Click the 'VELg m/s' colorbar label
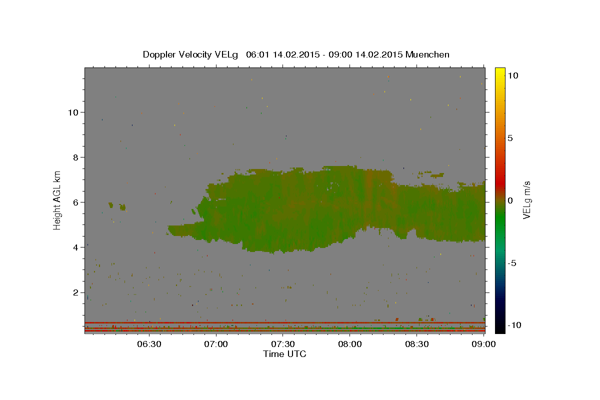 (x=526, y=200)
